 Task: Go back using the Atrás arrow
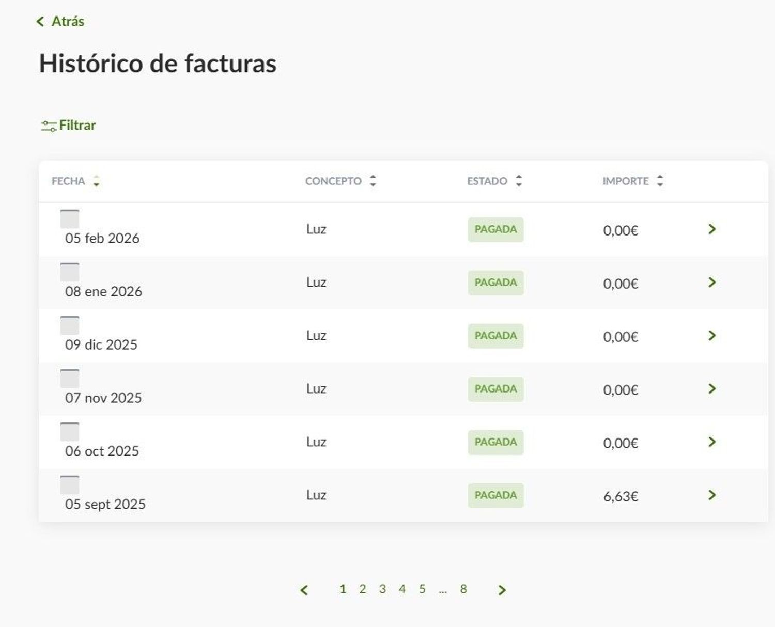(40, 22)
